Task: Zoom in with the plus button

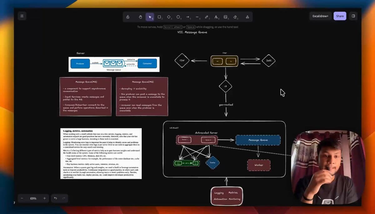Action: [44, 198]
